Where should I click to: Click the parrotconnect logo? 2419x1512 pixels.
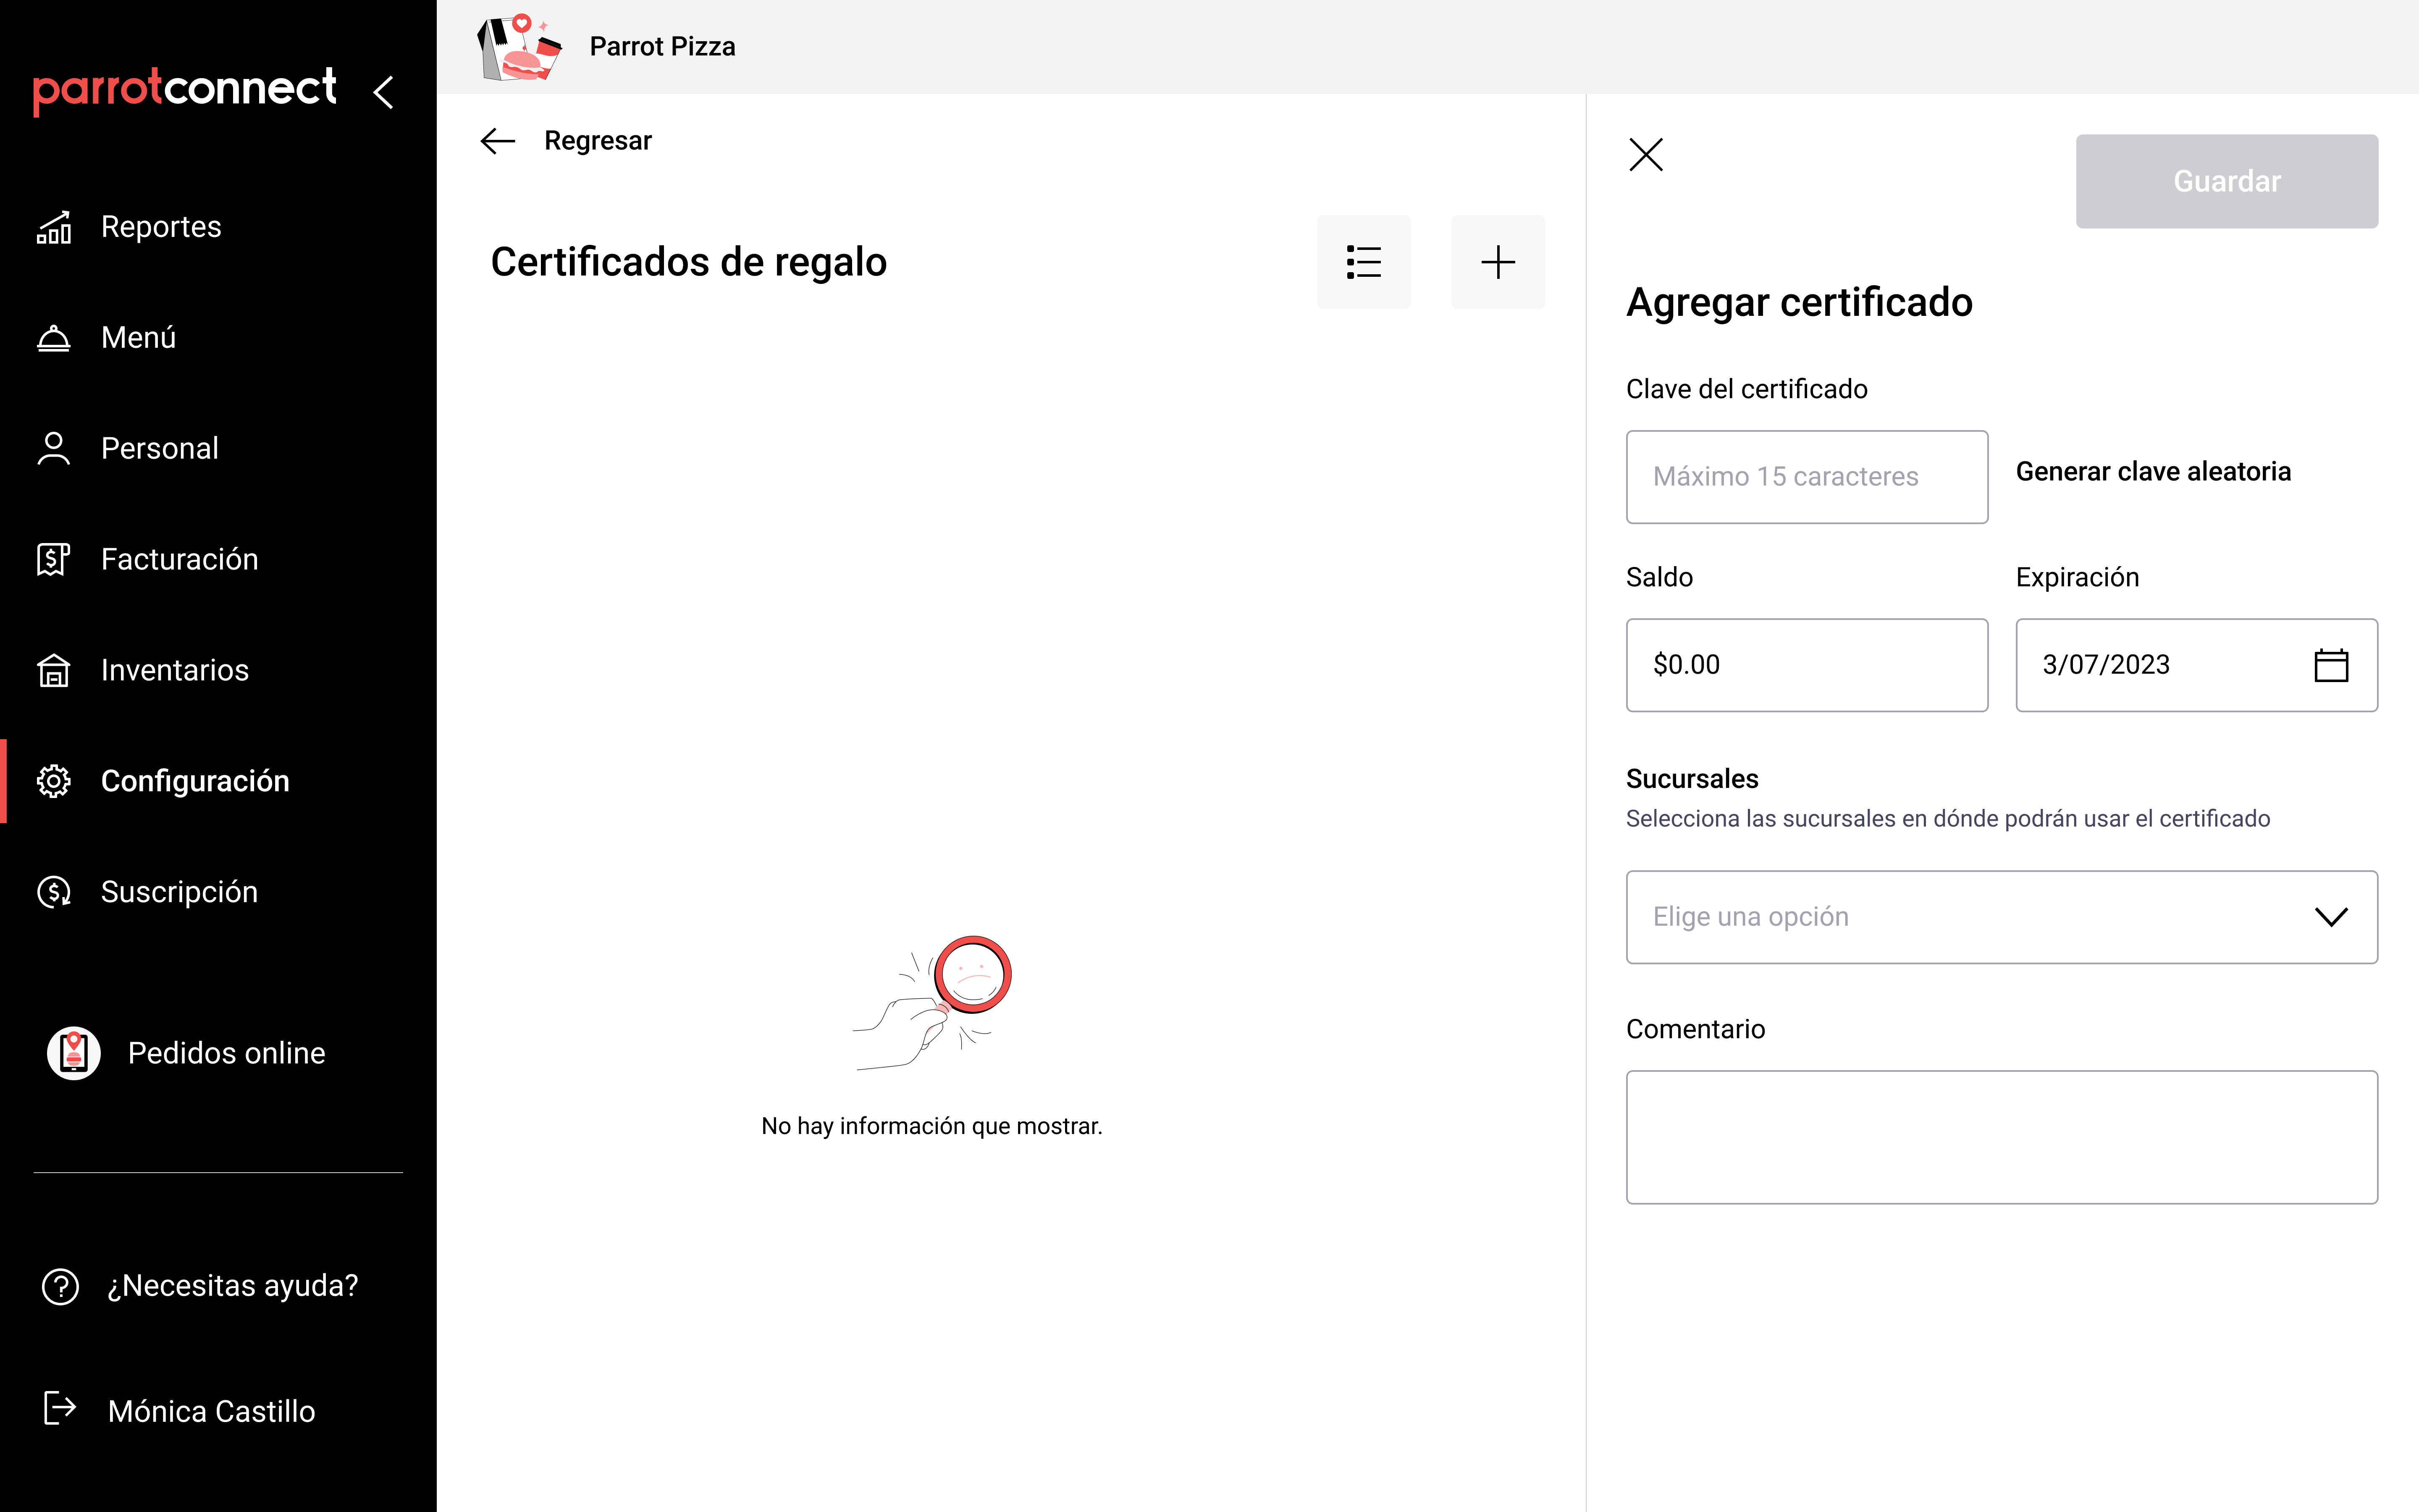[185, 91]
